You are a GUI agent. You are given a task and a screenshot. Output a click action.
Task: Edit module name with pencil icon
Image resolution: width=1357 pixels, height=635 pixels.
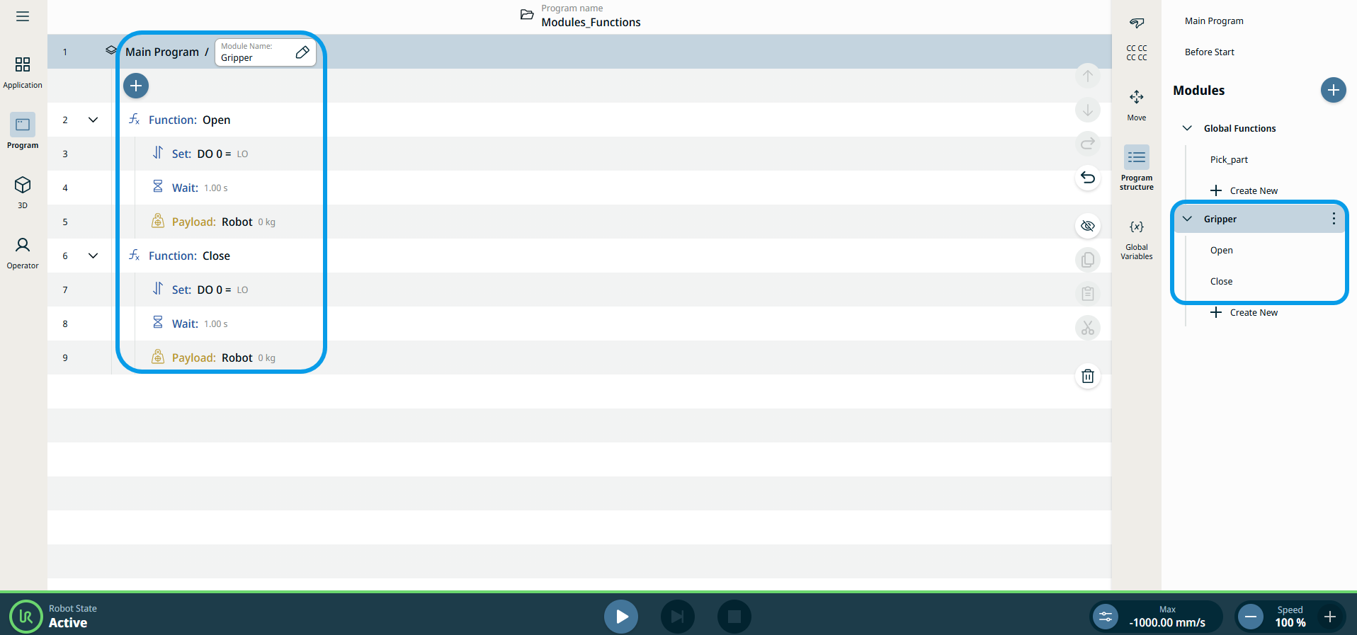click(302, 52)
